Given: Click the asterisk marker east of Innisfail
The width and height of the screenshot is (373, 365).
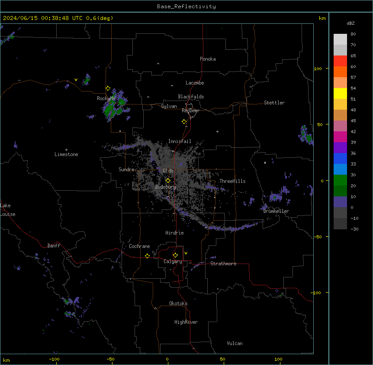Looking at the screenshot, I should 217,131.
